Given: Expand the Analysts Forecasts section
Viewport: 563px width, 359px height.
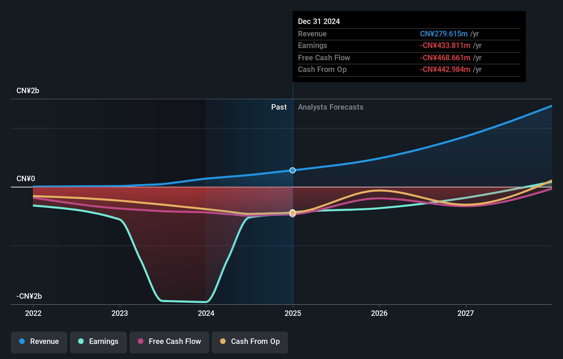Looking at the screenshot, I should coord(331,107).
